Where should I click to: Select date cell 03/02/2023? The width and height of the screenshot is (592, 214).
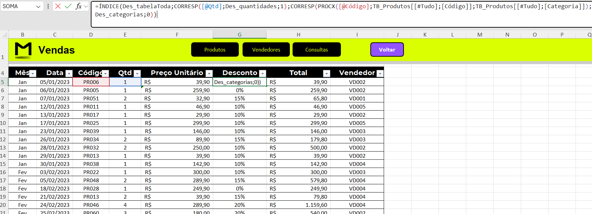pos(55,172)
